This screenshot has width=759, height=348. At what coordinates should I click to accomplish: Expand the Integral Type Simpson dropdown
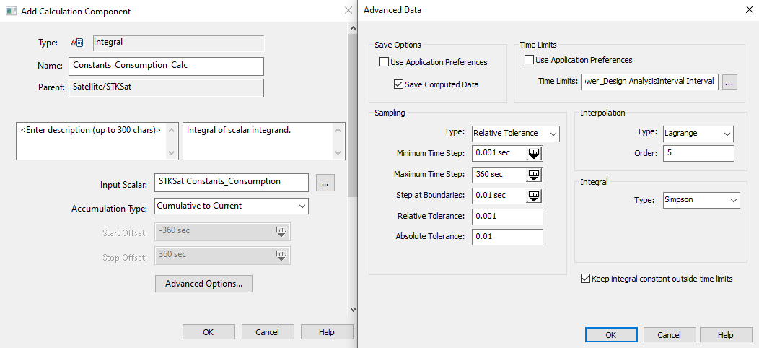(x=701, y=200)
